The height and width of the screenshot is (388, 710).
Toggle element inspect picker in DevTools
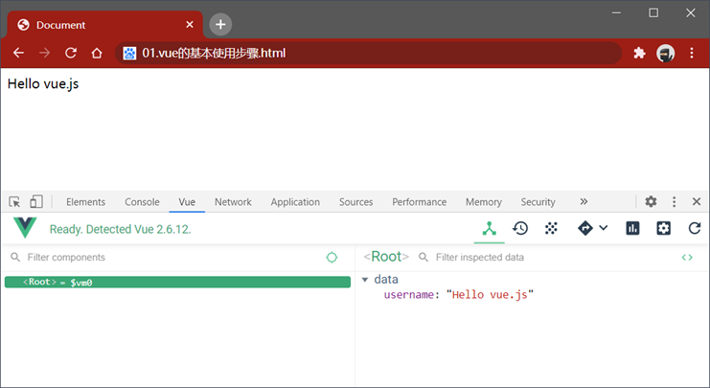15,202
